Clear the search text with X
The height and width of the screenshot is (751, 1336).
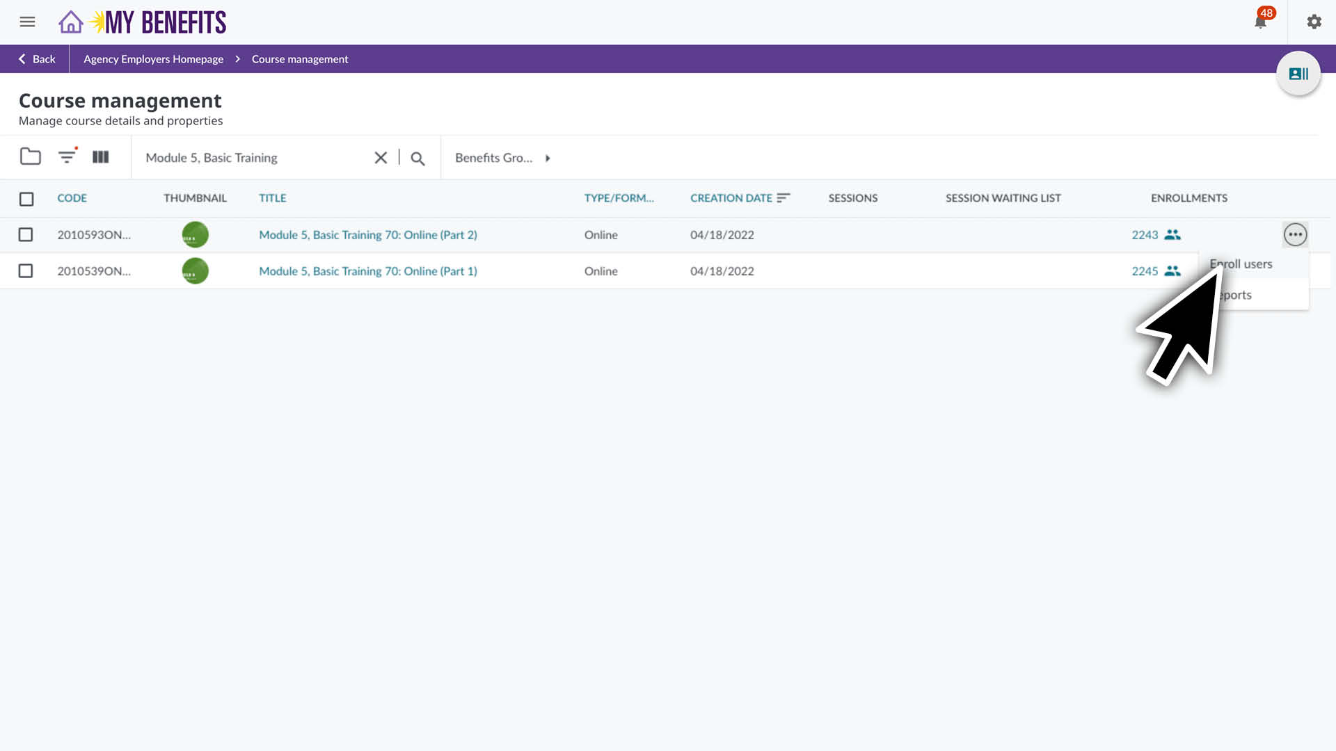tap(381, 158)
